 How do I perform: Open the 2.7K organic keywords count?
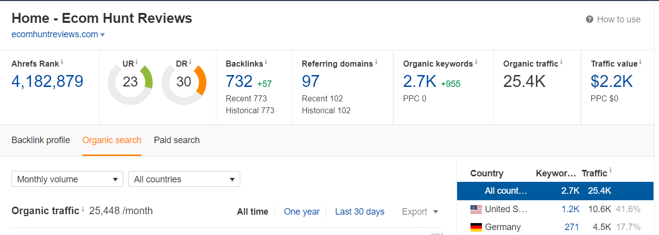pos(420,81)
